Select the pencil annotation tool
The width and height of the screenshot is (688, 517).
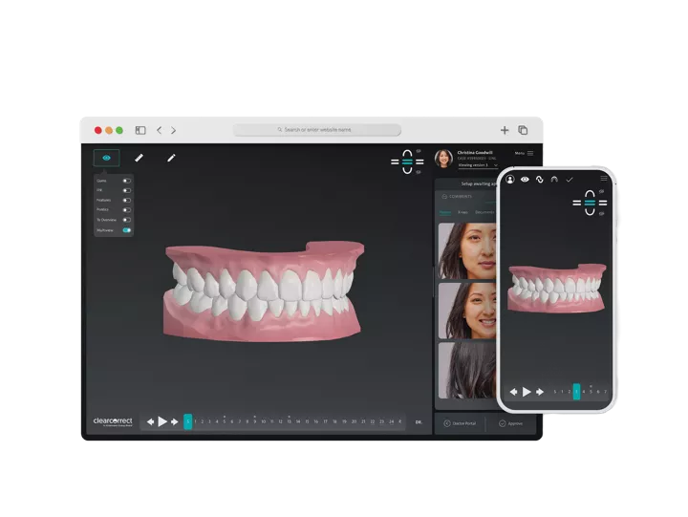171,158
